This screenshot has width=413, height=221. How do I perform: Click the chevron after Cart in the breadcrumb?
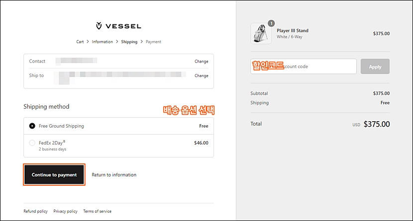(x=88, y=42)
